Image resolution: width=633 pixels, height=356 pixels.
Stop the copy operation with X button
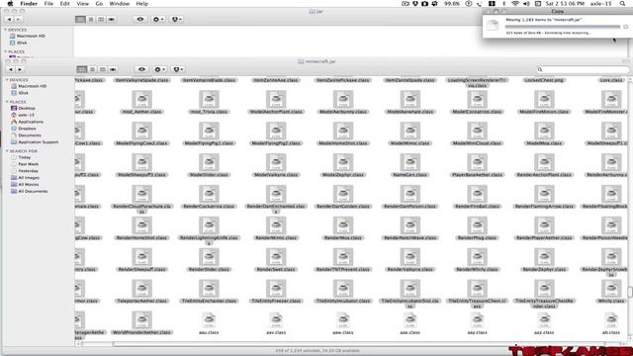[x=626, y=27]
